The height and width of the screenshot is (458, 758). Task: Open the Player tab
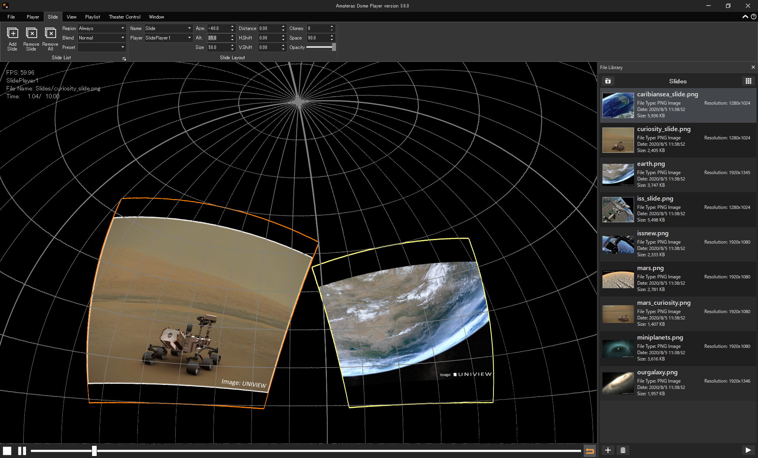tap(33, 17)
